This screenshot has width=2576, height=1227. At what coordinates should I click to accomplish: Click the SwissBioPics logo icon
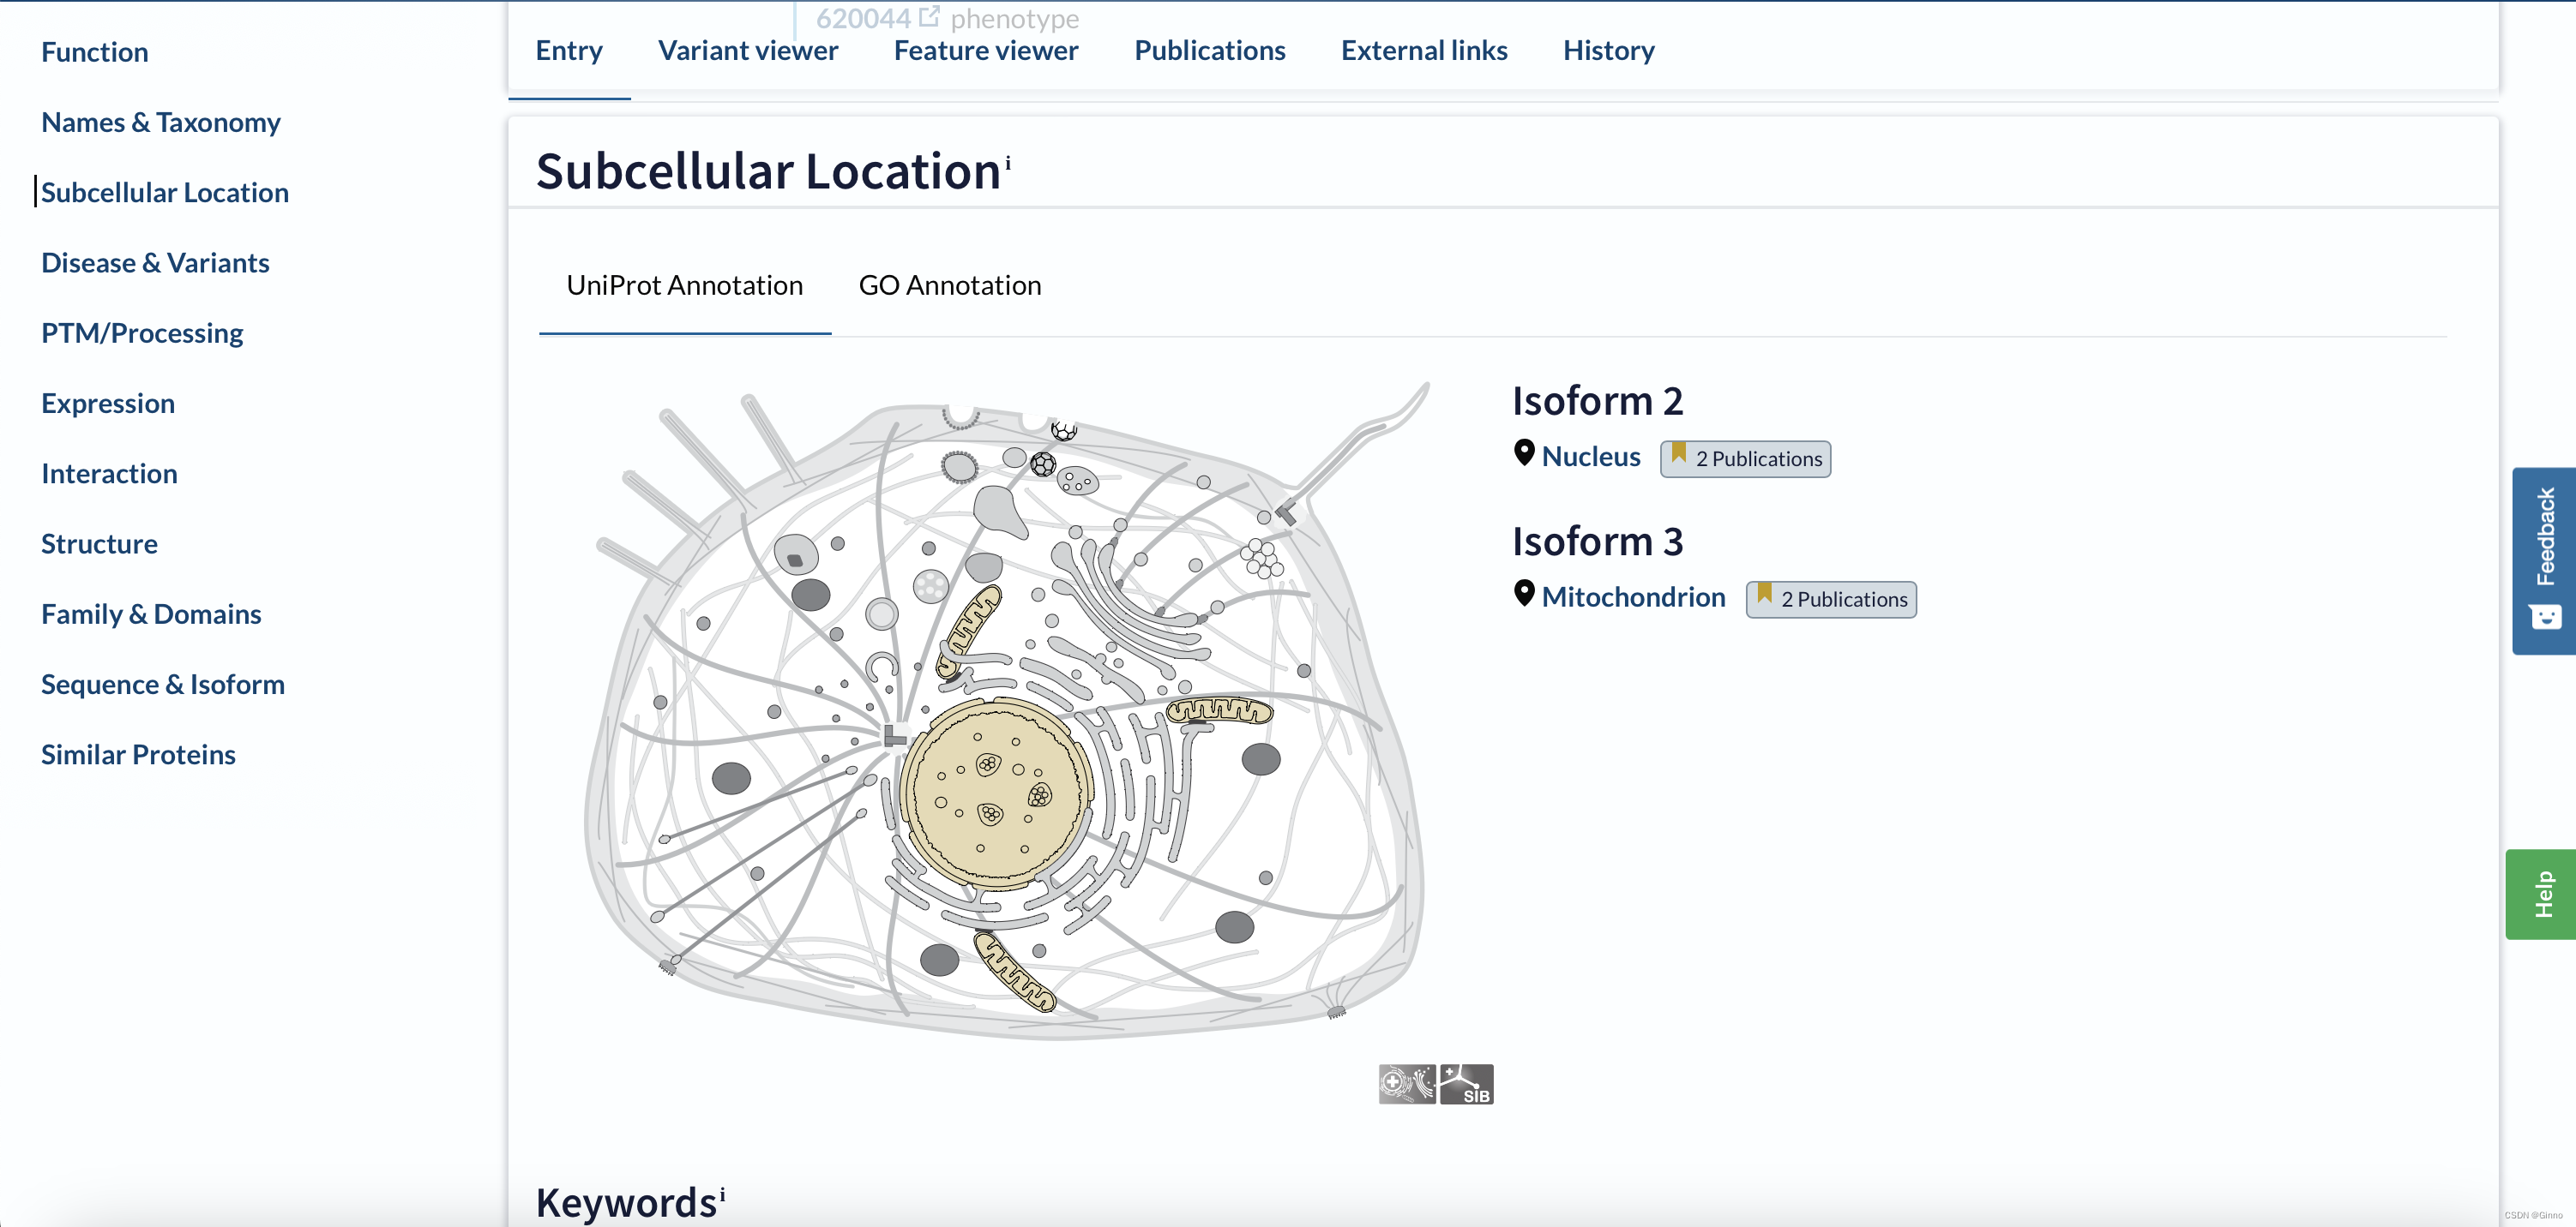coord(1407,1084)
